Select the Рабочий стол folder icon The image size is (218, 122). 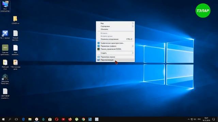point(5,64)
